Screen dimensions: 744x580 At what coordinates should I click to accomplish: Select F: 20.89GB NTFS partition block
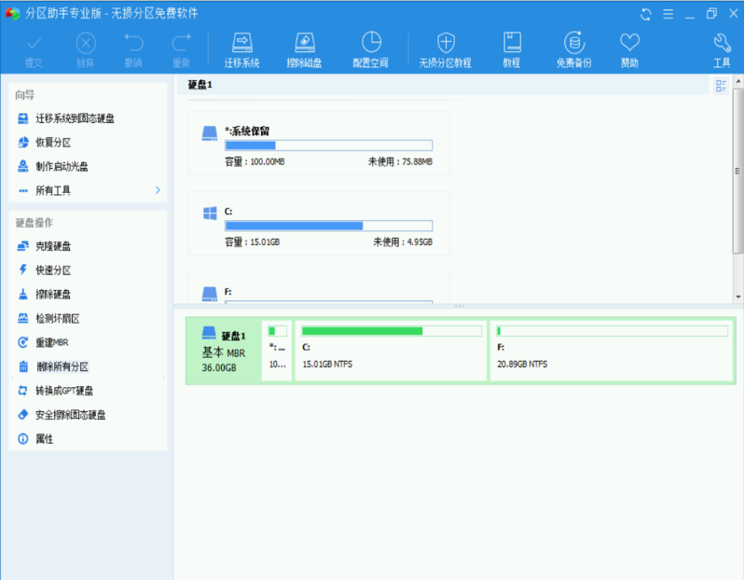611,351
